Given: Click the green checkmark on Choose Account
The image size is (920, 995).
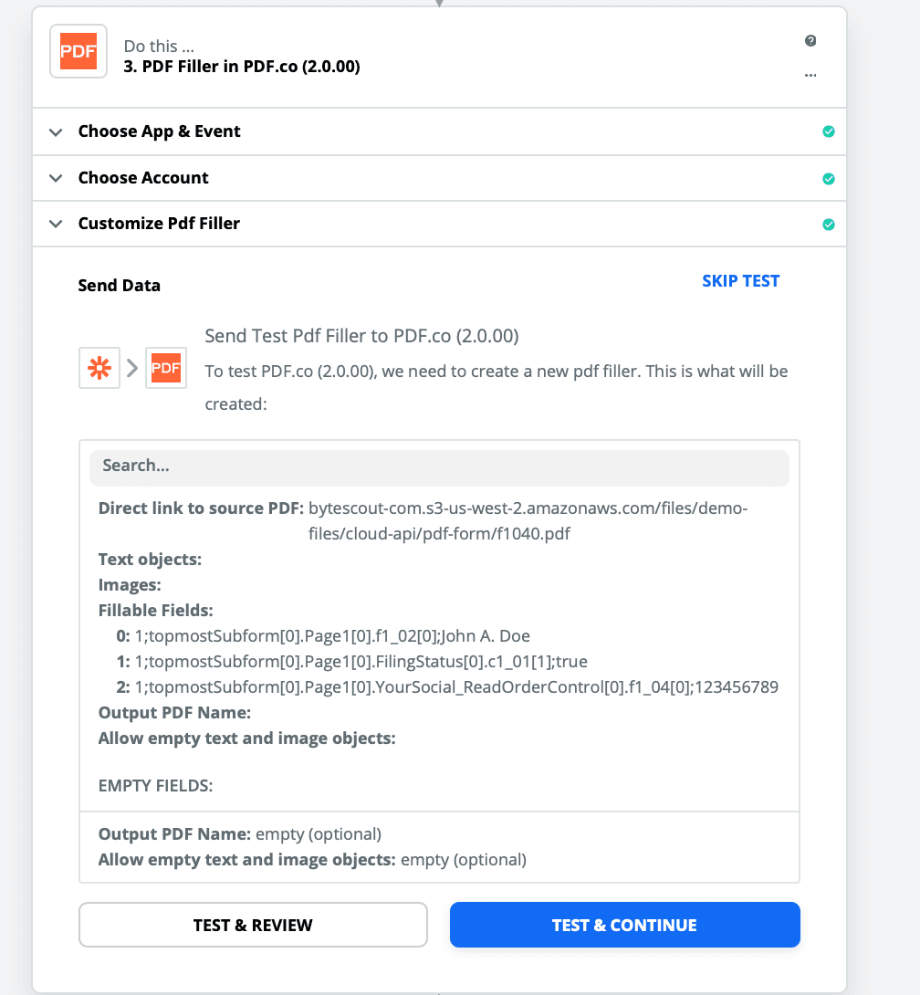Looking at the screenshot, I should tap(829, 179).
